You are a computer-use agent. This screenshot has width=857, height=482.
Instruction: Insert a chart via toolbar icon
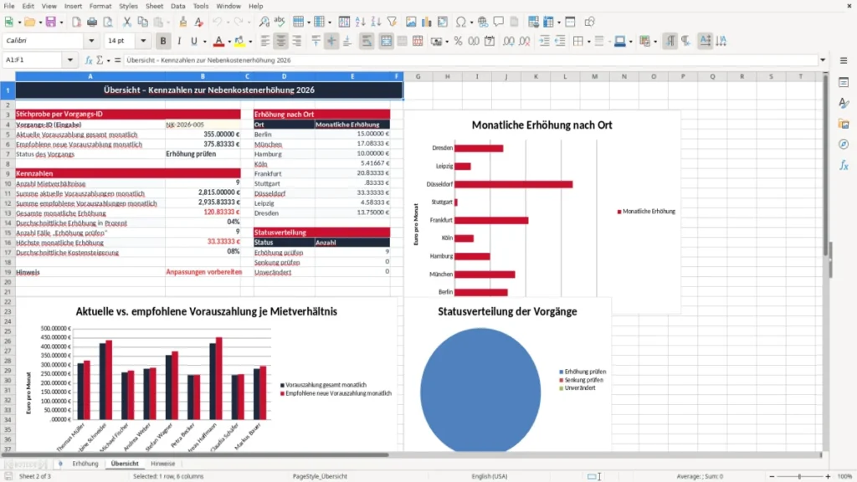427,22
